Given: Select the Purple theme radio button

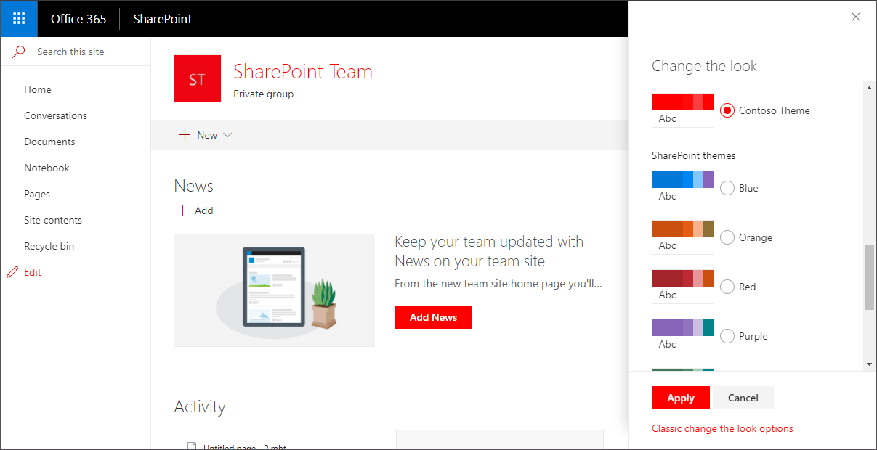Looking at the screenshot, I should [x=727, y=336].
